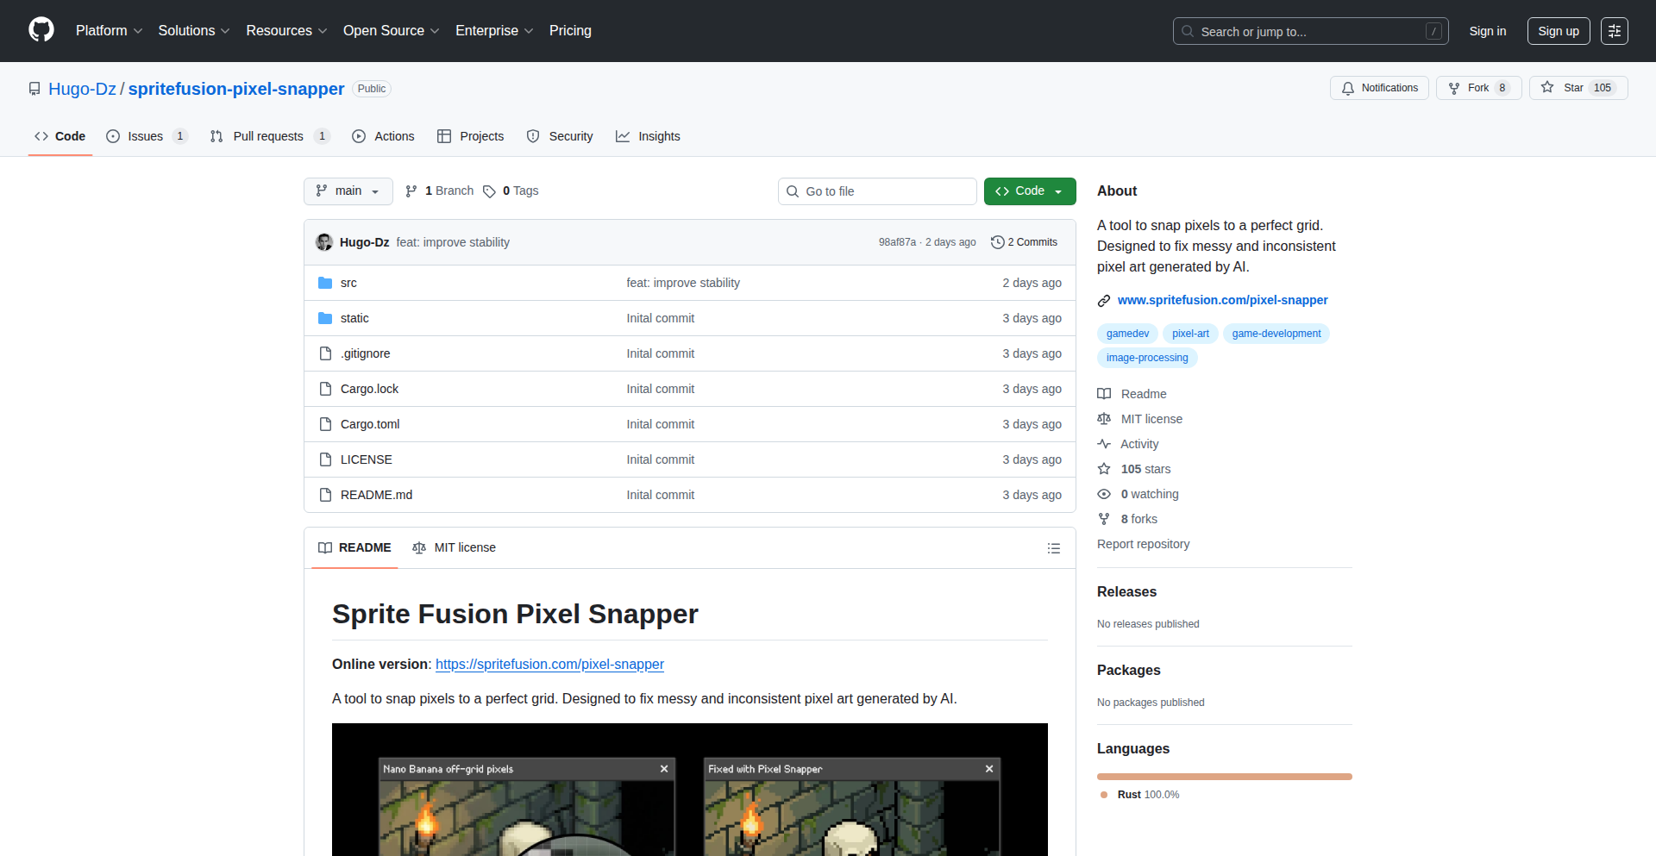
Task: Click the src folder icon
Action: (325, 283)
